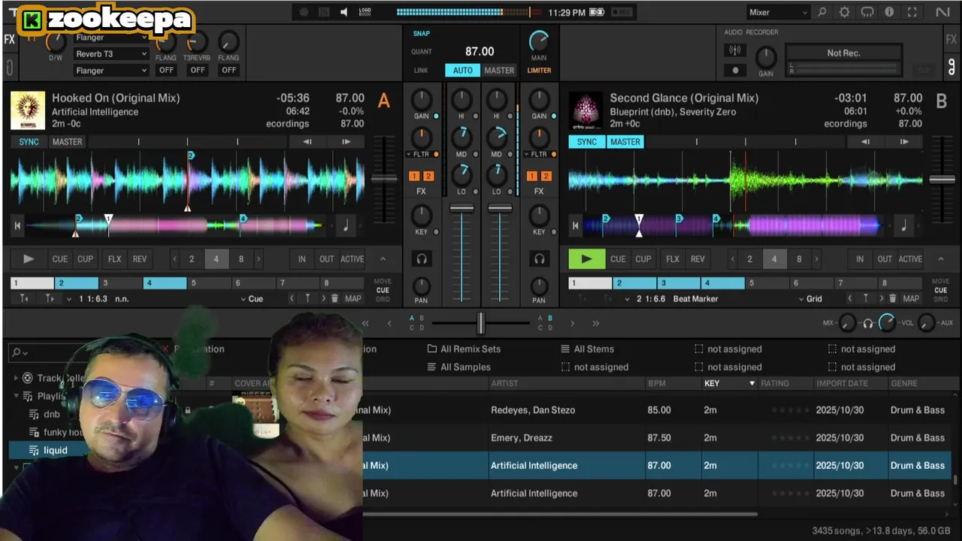962x541 pixels.
Task: Click Deck A jump-to-start icon beside stripe
Action: [17, 225]
